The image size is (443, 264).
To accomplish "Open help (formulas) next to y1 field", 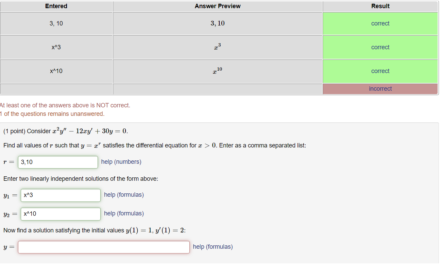I will click(124, 194).
